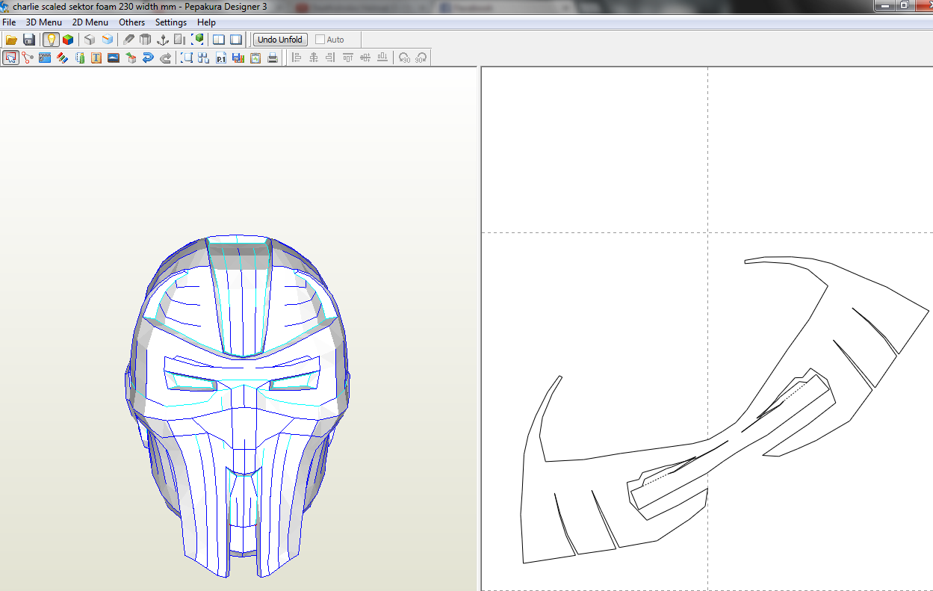Rotate clockwise 90 degrees icon
Screen dimensions: 933x591
coord(421,58)
